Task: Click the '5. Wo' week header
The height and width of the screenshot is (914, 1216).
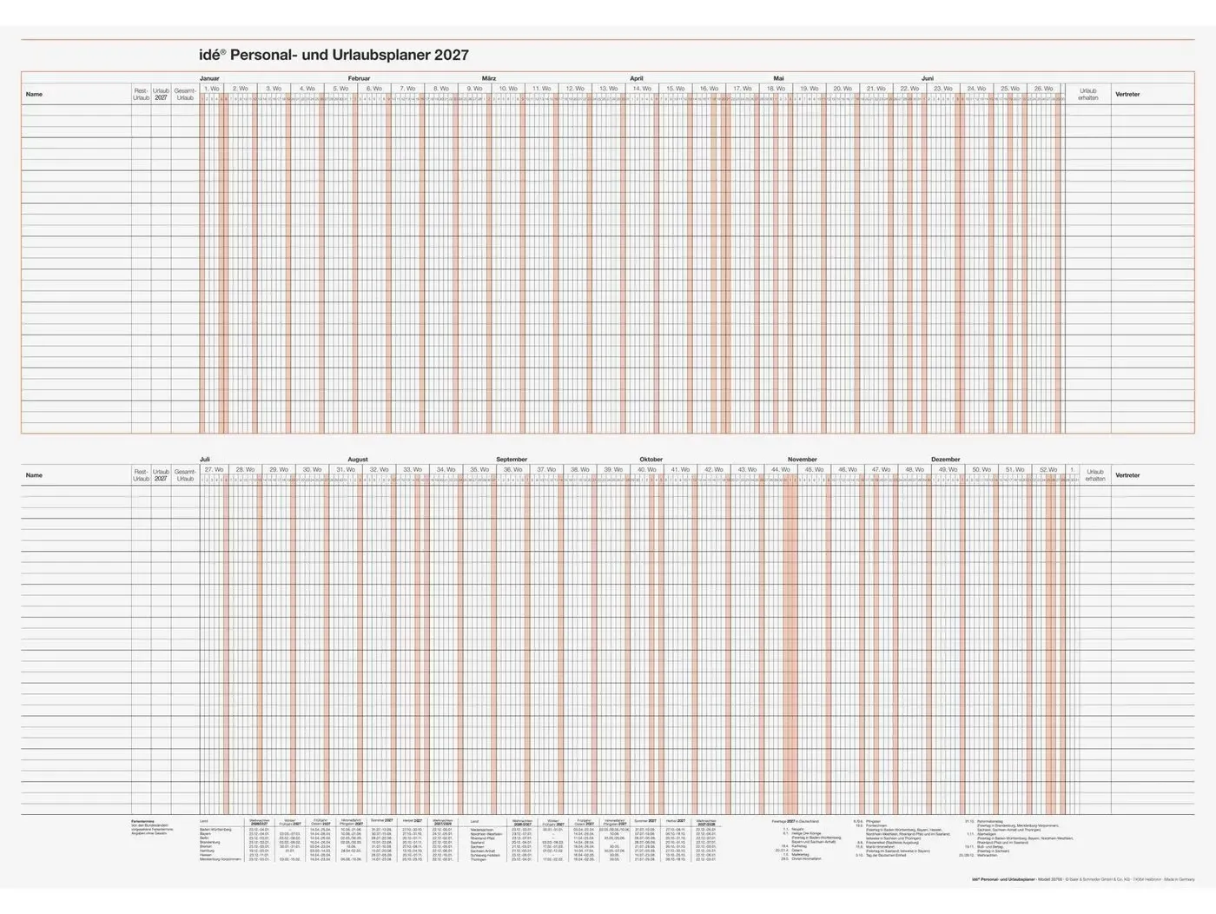Action: click(341, 88)
